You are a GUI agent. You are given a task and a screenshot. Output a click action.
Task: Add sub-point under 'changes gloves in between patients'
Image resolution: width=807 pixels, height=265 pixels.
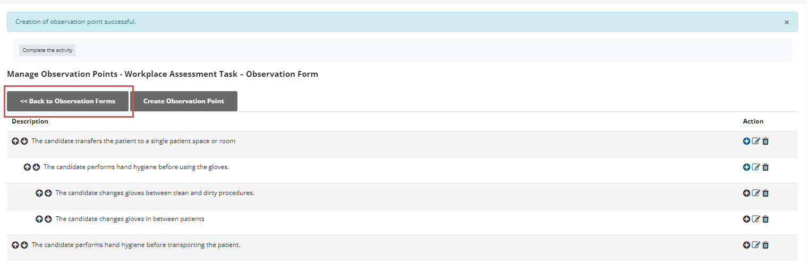(746, 219)
